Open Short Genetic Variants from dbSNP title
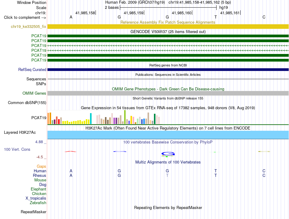 pos(168,98)
